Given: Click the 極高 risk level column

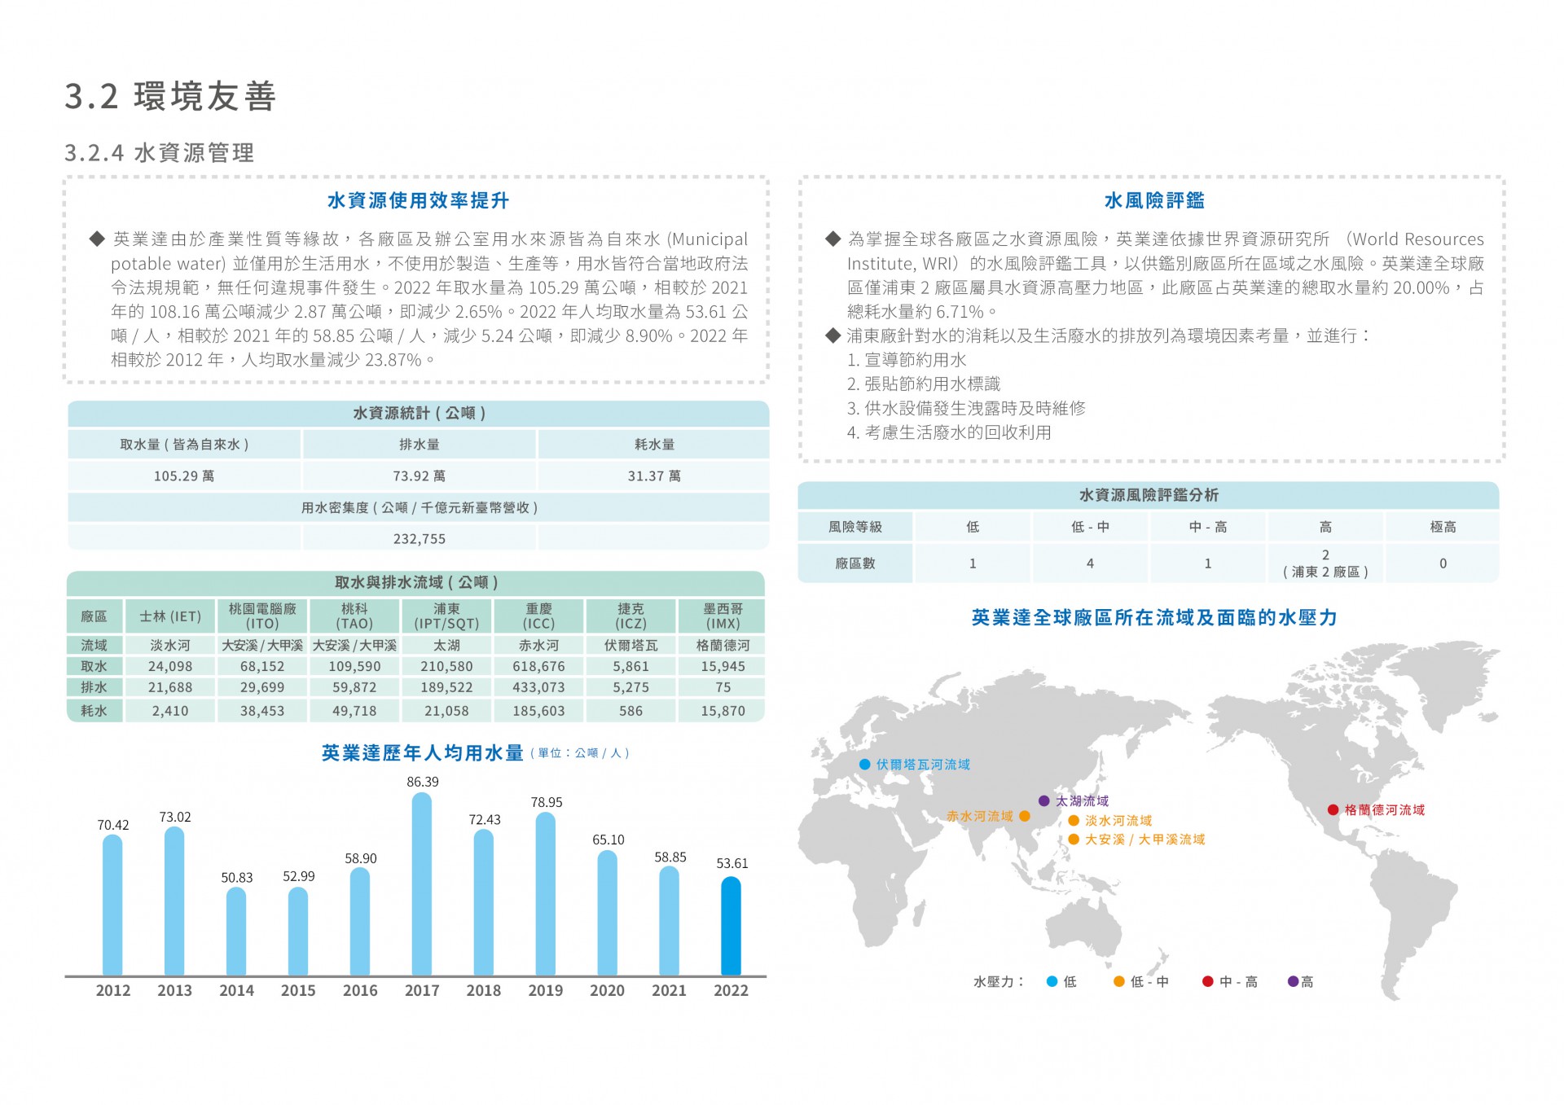Looking at the screenshot, I should tap(1443, 527).
